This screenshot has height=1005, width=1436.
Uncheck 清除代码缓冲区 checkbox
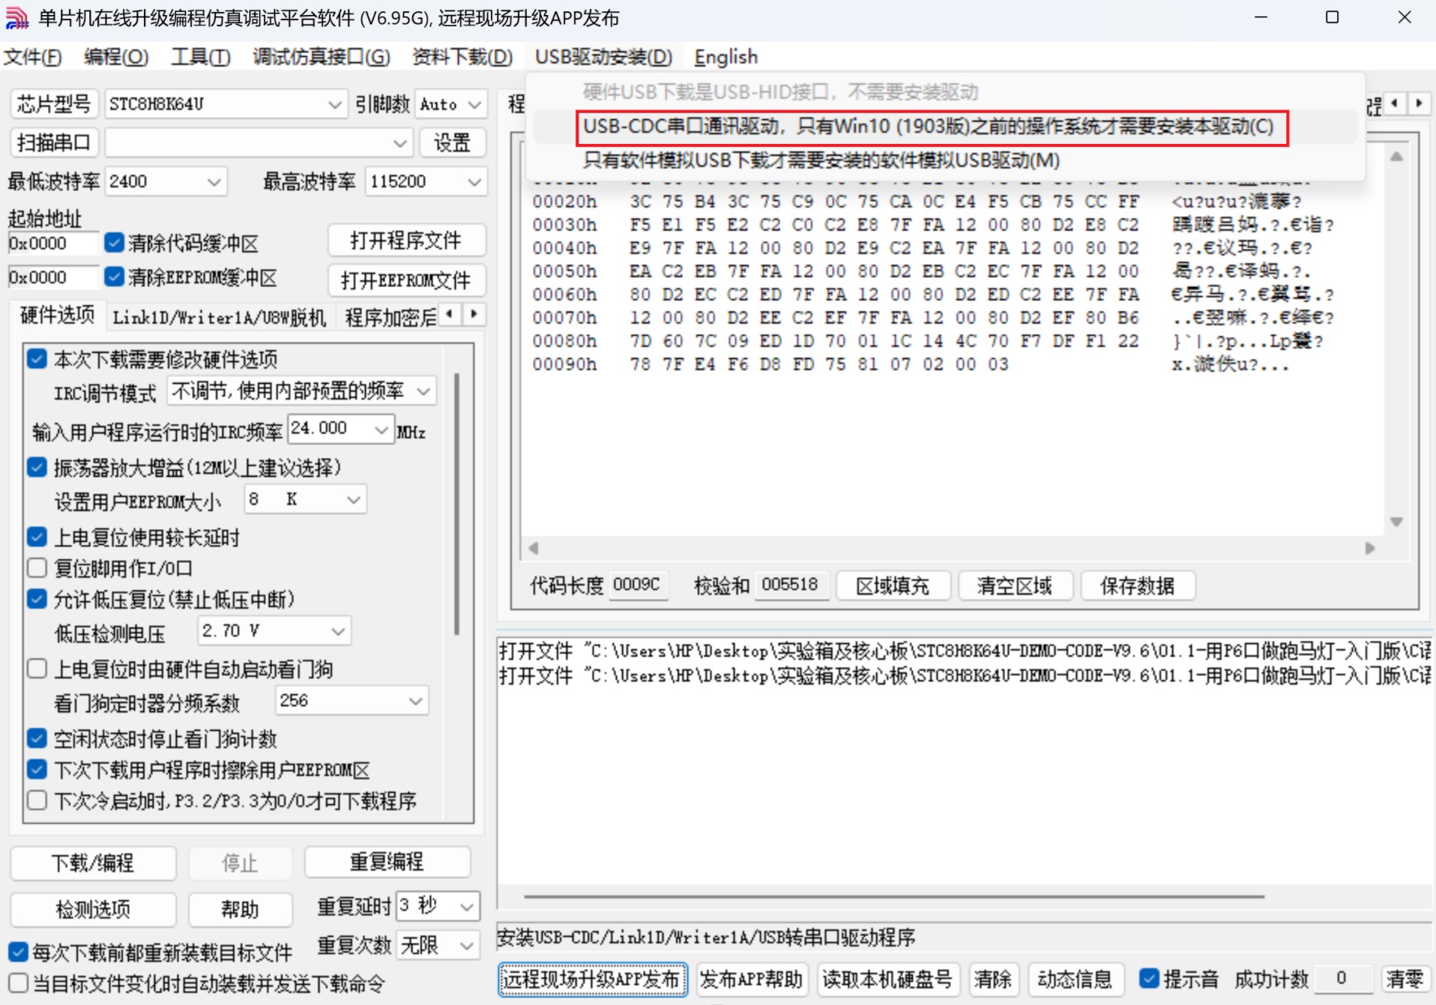click(114, 243)
